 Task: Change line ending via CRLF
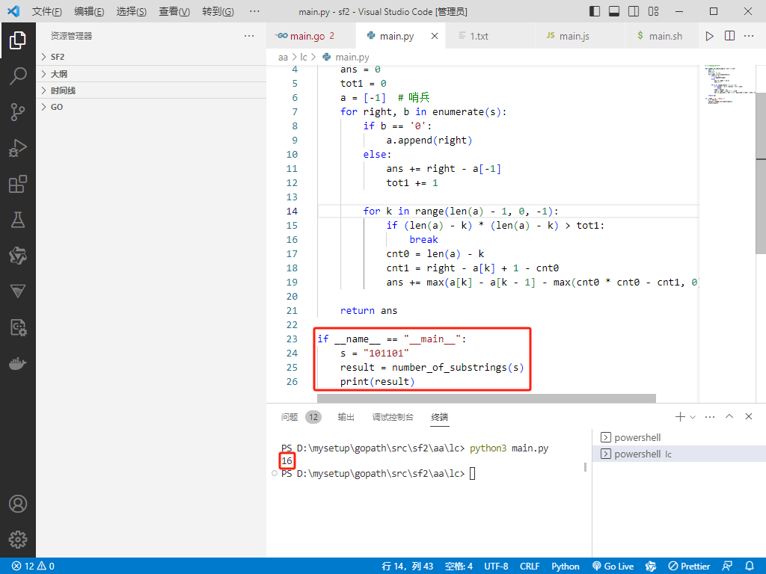click(530, 567)
